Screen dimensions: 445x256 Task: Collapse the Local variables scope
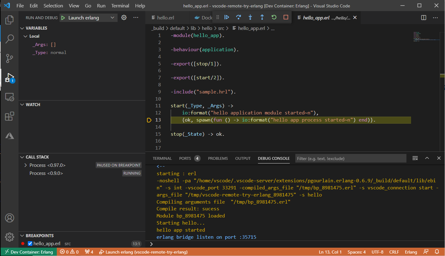tap(26, 36)
